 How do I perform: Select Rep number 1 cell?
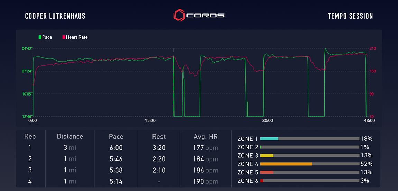click(30, 148)
